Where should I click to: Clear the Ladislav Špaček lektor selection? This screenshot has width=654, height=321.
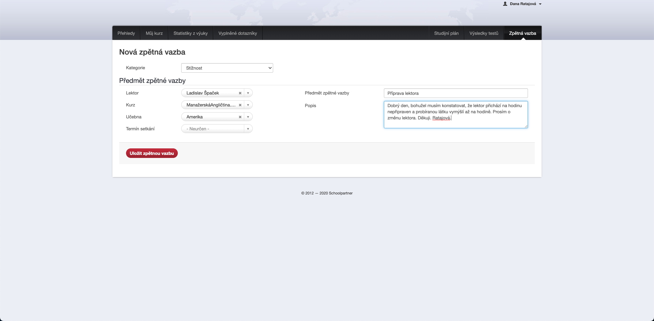(240, 93)
